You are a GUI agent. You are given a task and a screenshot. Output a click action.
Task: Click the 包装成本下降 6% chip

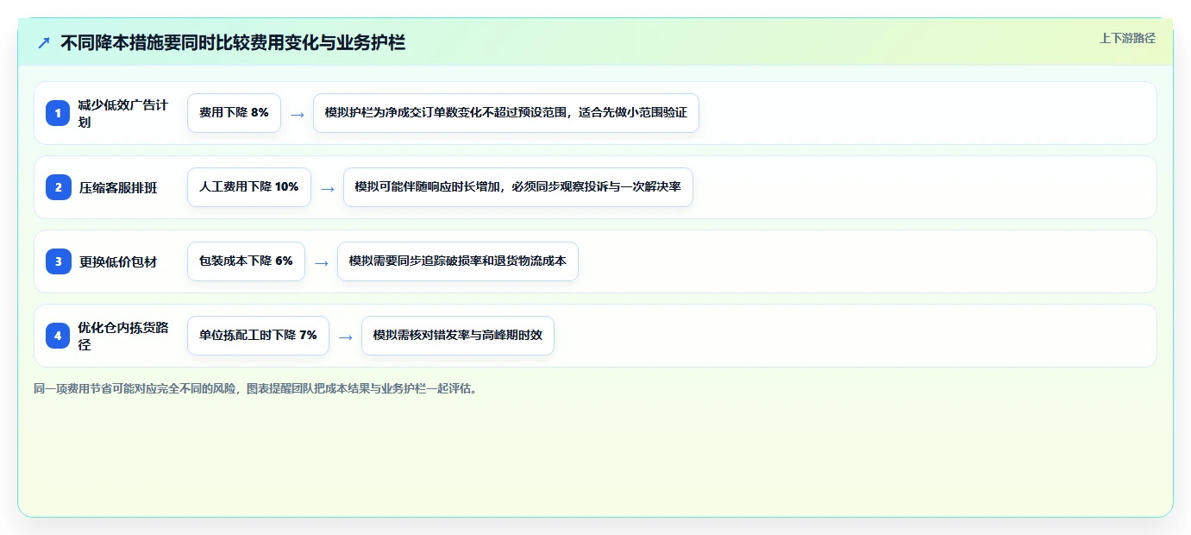[x=246, y=261]
